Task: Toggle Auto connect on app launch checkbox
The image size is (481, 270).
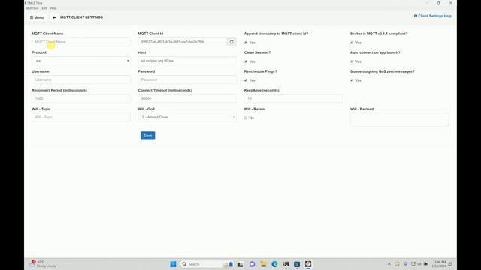Action: point(352,61)
